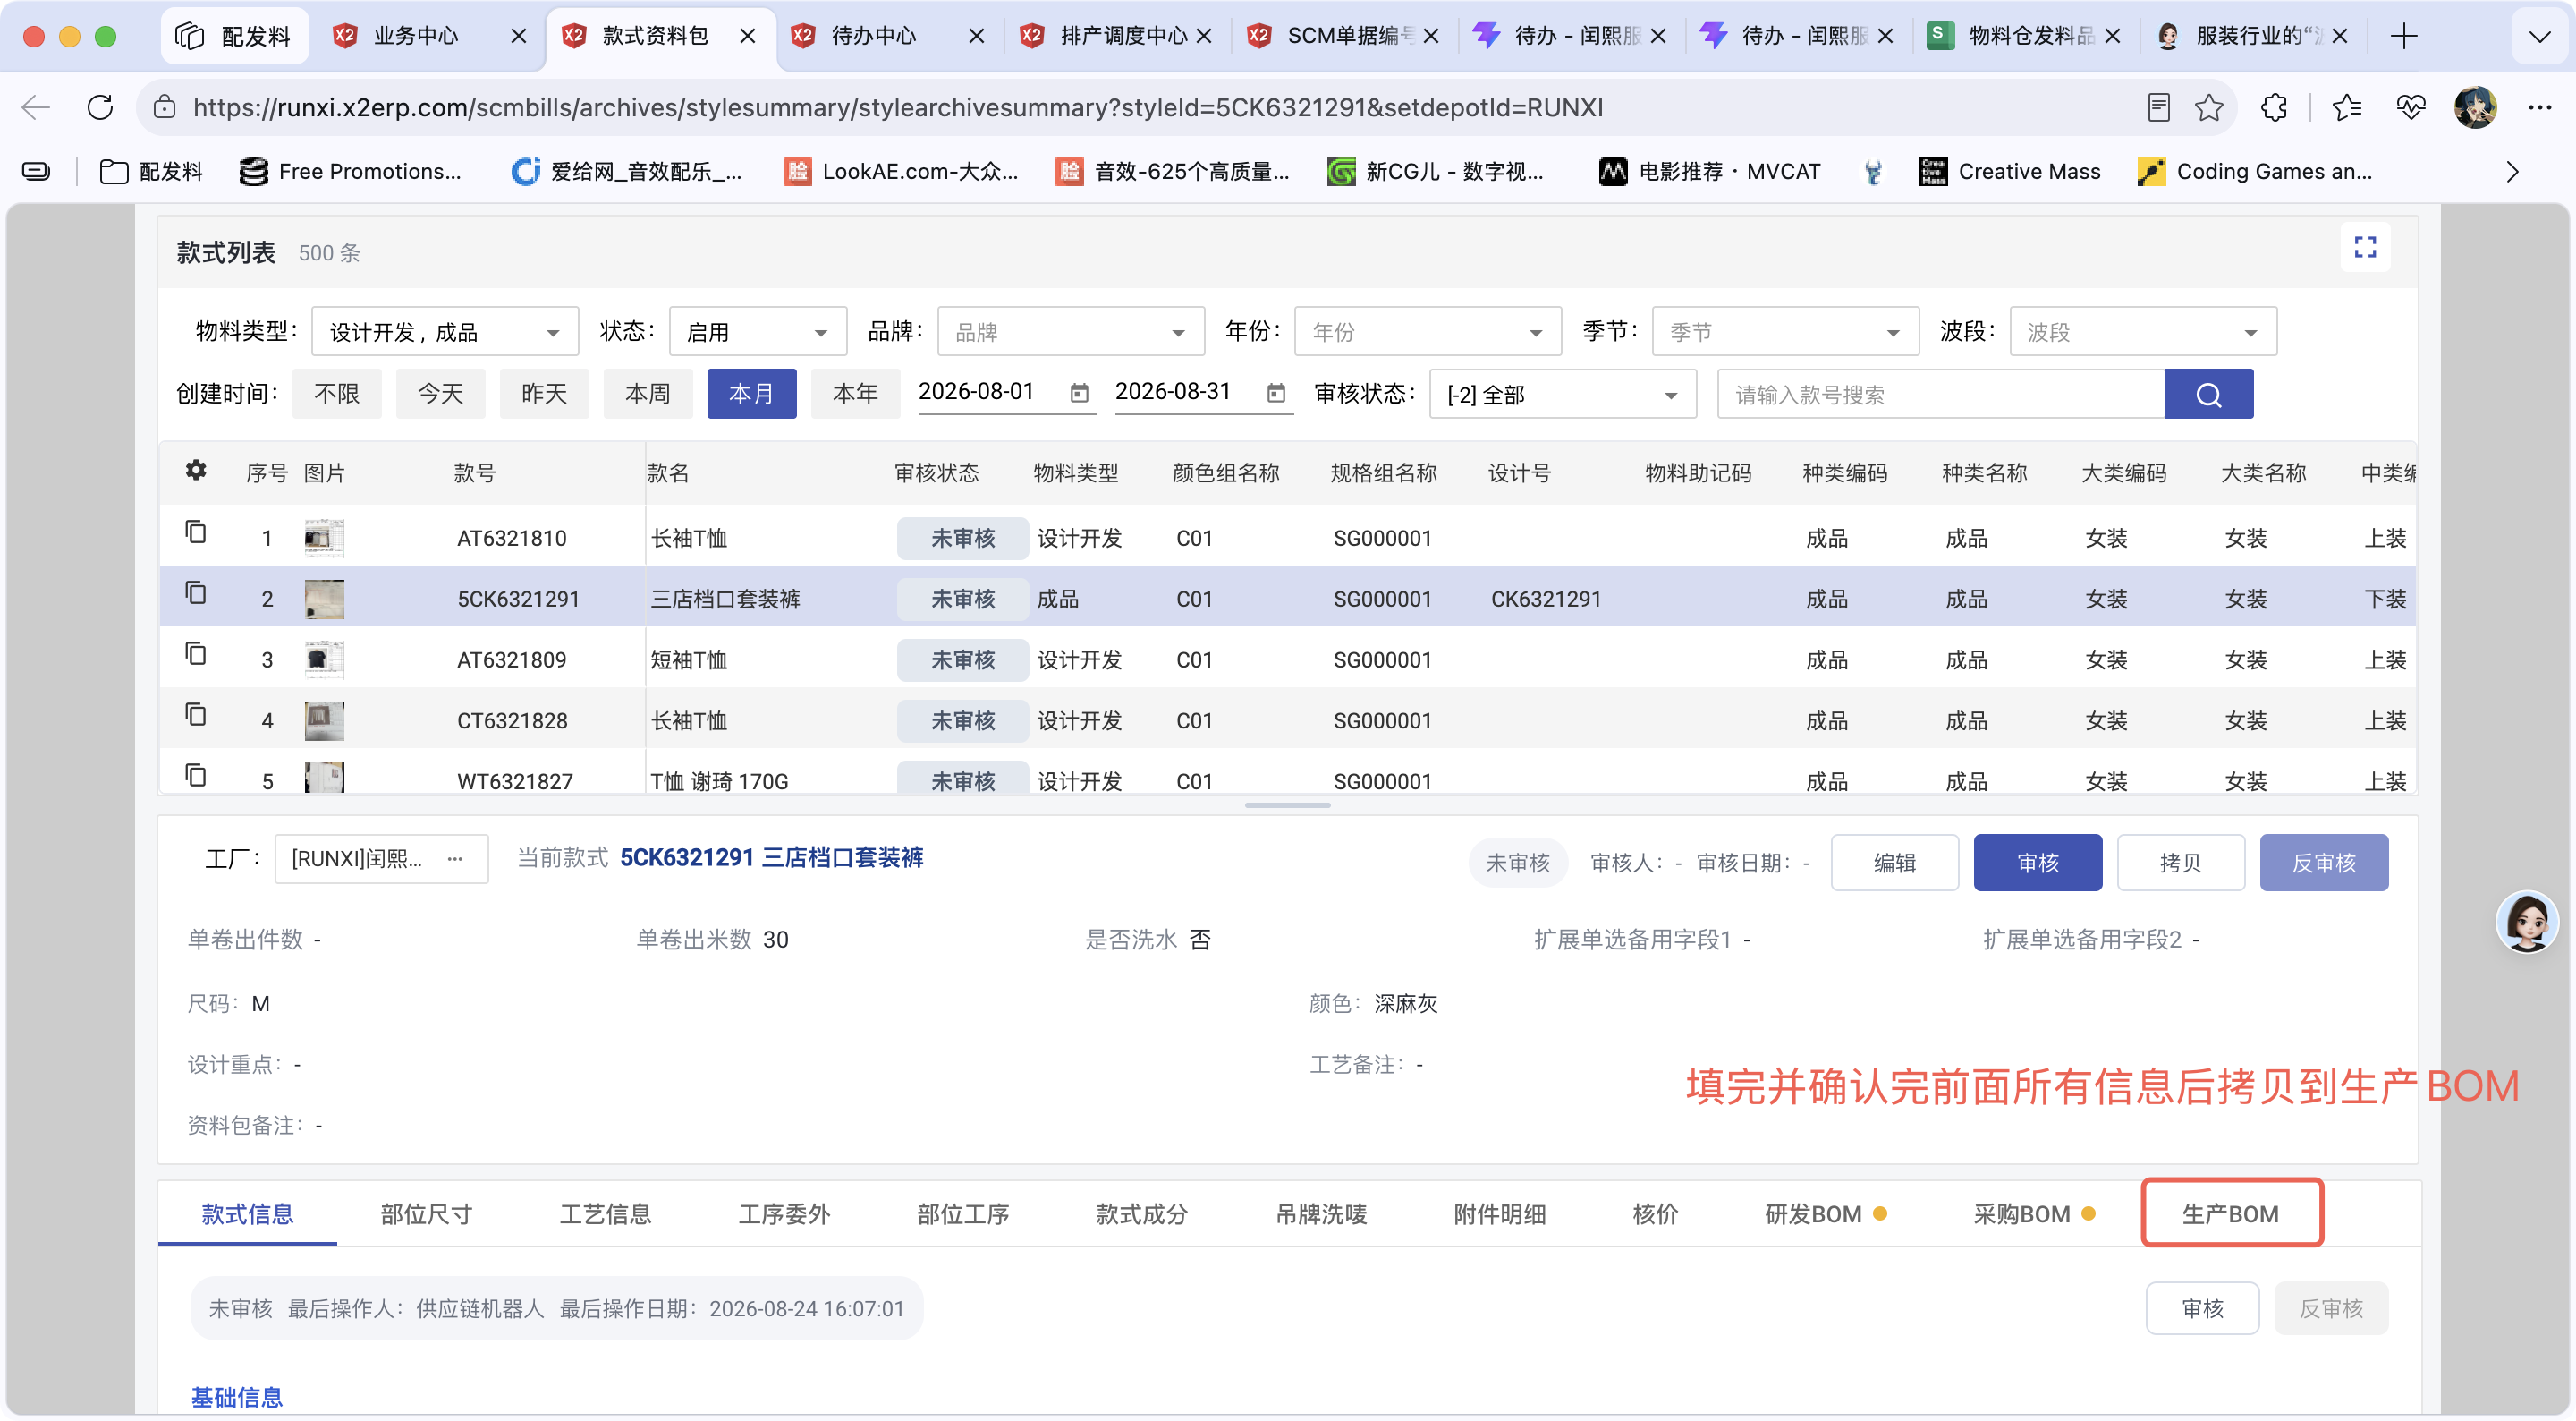Switch to 吊牌洗唛 tab
The height and width of the screenshot is (1421, 2576).
pos(1321,1215)
